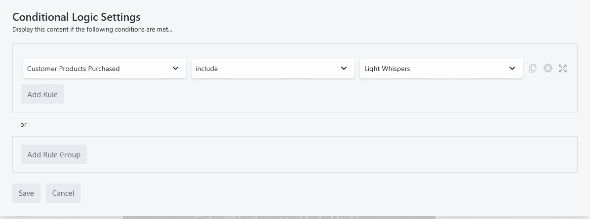Click the chevron arrow beside include
The width and height of the screenshot is (590, 219).
[344, 69]
